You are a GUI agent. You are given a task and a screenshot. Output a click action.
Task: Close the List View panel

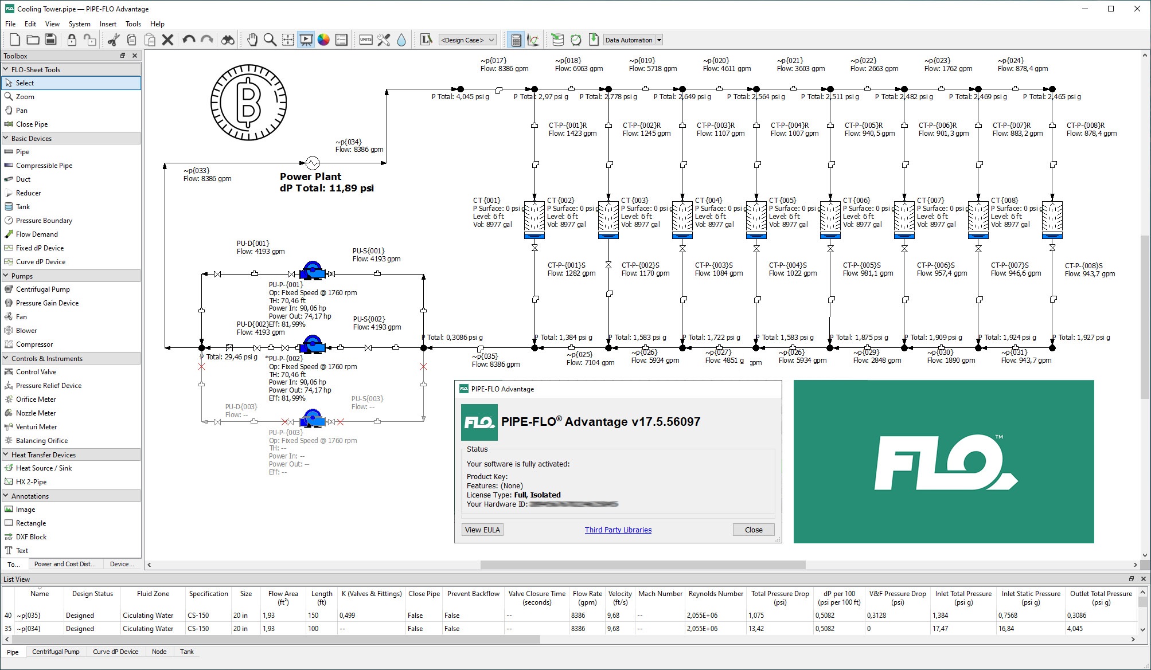1143,579
